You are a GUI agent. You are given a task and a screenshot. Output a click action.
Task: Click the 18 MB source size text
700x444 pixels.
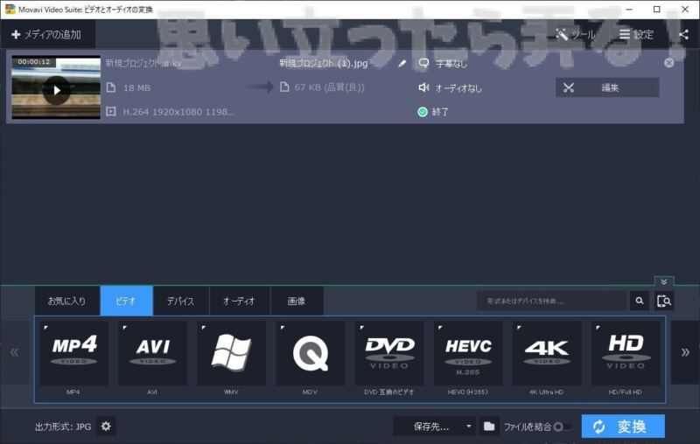137,87
